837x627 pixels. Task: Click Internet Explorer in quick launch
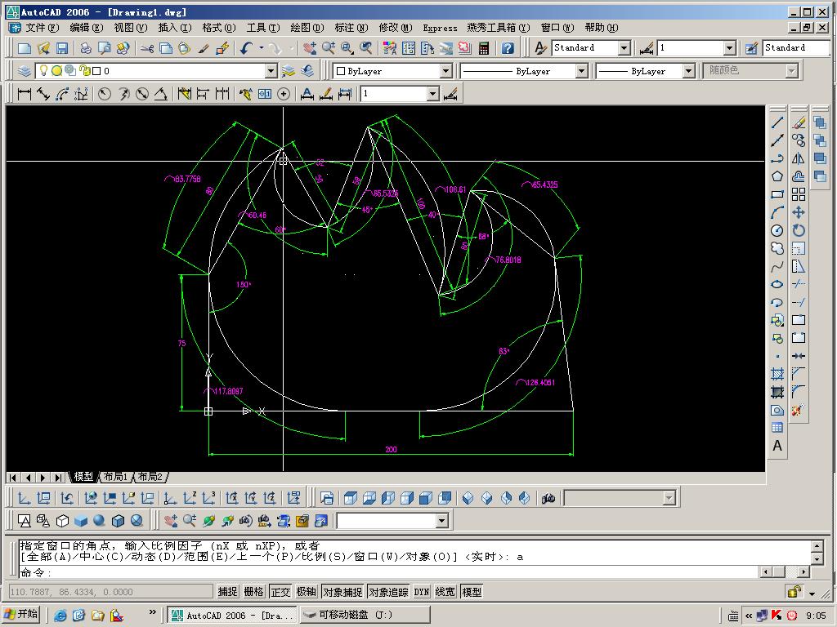click(60, 616)
